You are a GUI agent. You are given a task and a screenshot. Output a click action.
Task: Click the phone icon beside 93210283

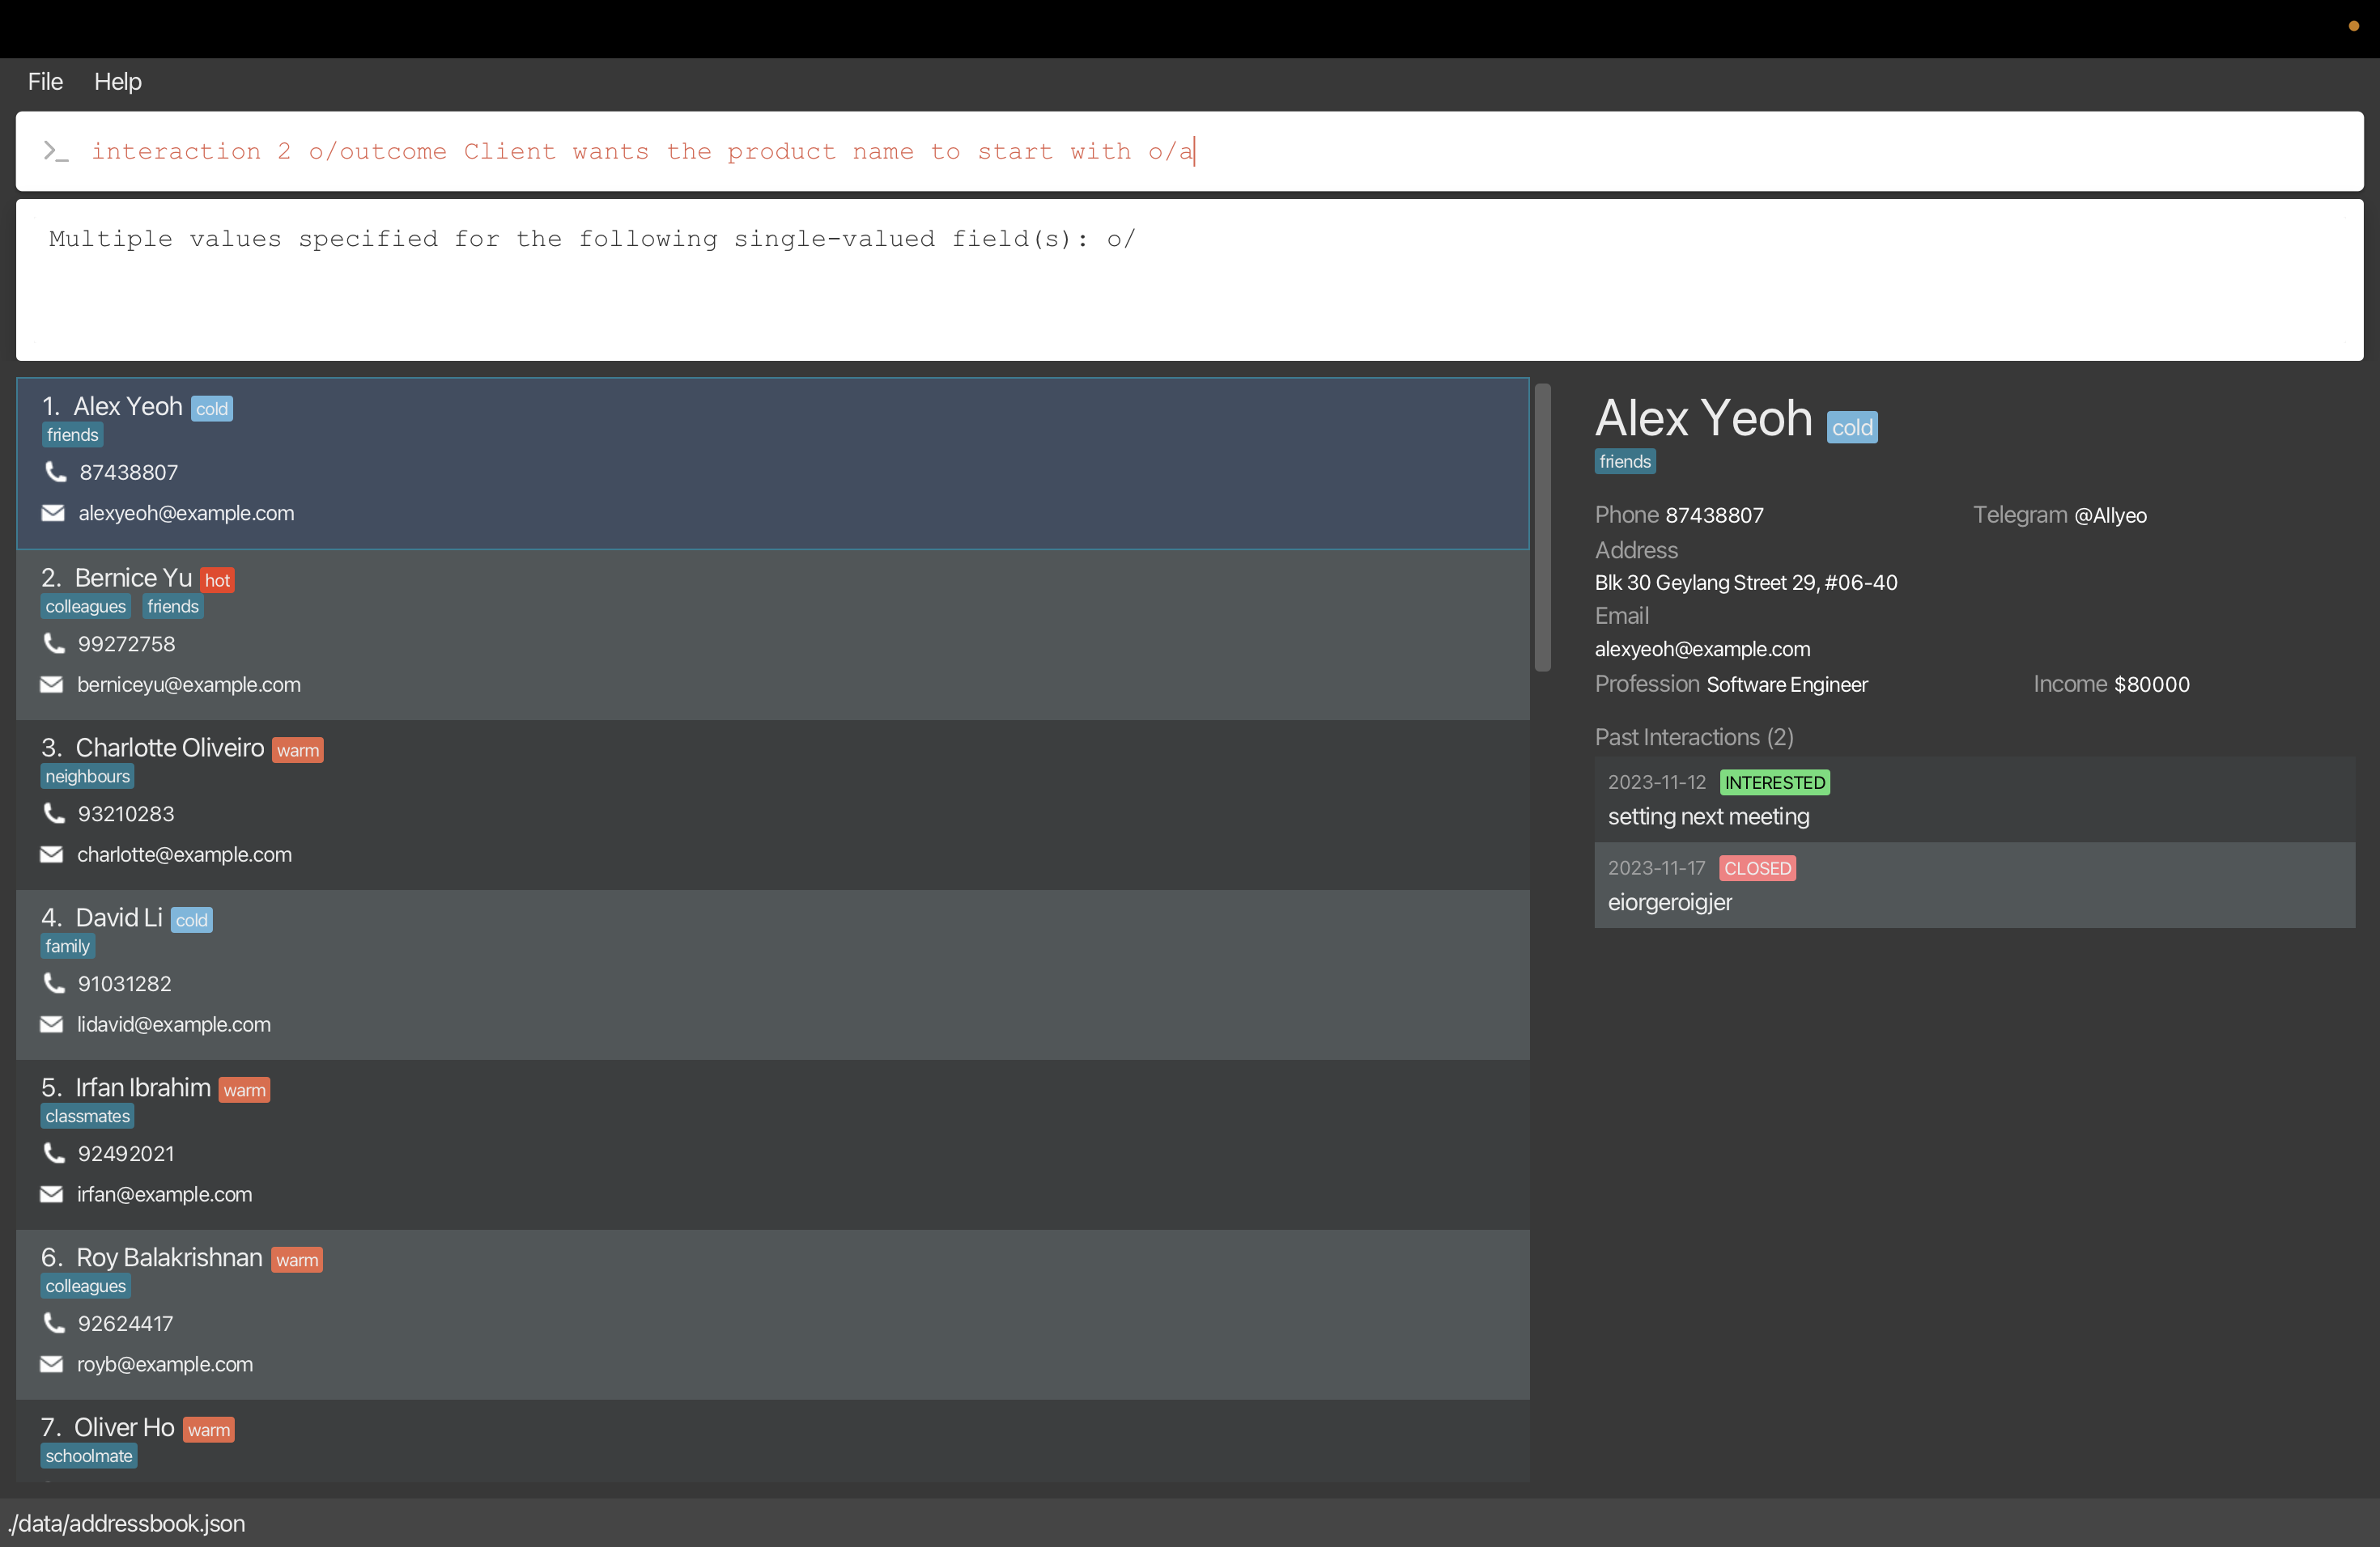54,813
